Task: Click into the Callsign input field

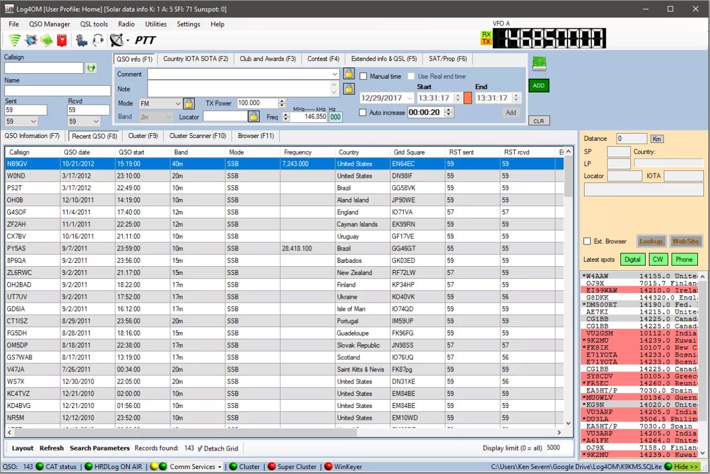Action: 44,68
